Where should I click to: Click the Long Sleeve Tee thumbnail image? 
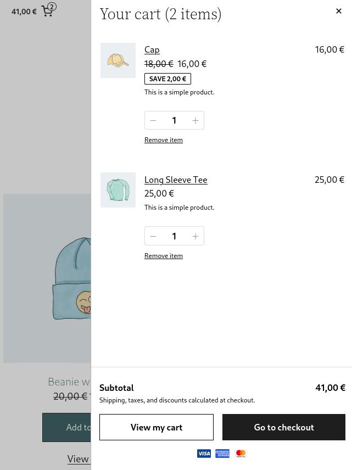pyautogui.click(x=118, y=190)
